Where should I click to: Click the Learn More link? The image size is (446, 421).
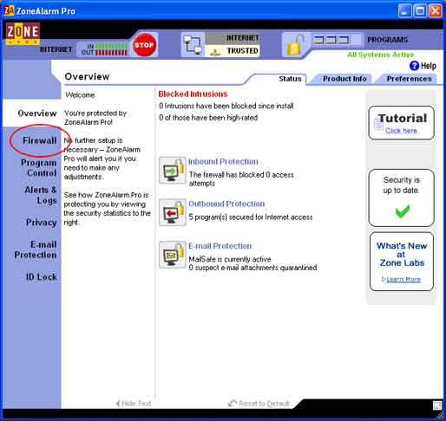[x=403, y=279]
